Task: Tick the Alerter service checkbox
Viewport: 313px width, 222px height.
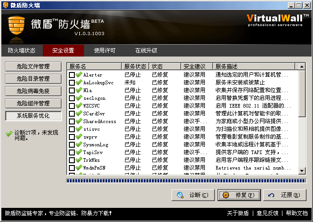Action: 72,75
